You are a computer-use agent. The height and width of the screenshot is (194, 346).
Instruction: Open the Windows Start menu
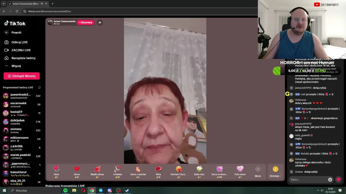4,190
